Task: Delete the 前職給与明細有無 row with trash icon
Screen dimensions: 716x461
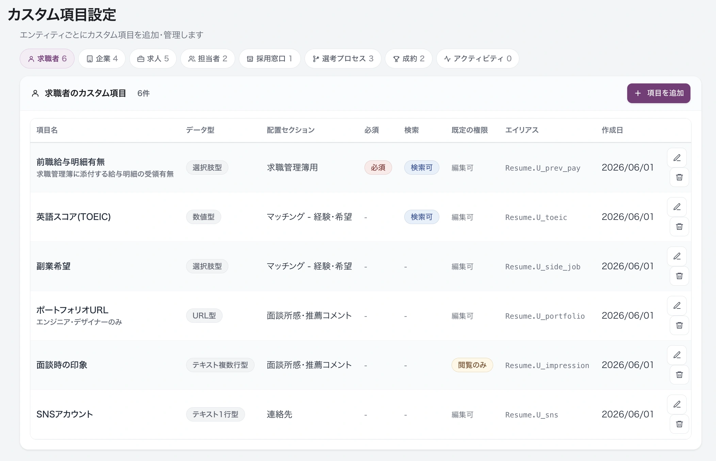Action: (x=679, y=177)
